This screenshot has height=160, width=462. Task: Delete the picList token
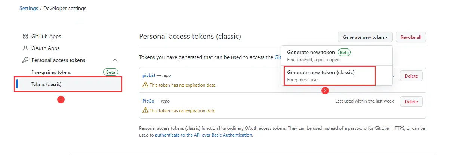pos(411,76)
